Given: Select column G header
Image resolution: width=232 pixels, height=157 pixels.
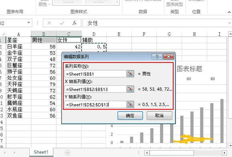Looking at the screenshot, I should [x=169, y=34].
